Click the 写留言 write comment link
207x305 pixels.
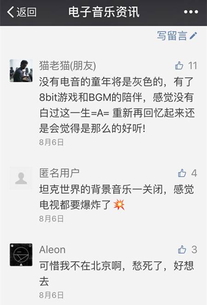point(172,36)
